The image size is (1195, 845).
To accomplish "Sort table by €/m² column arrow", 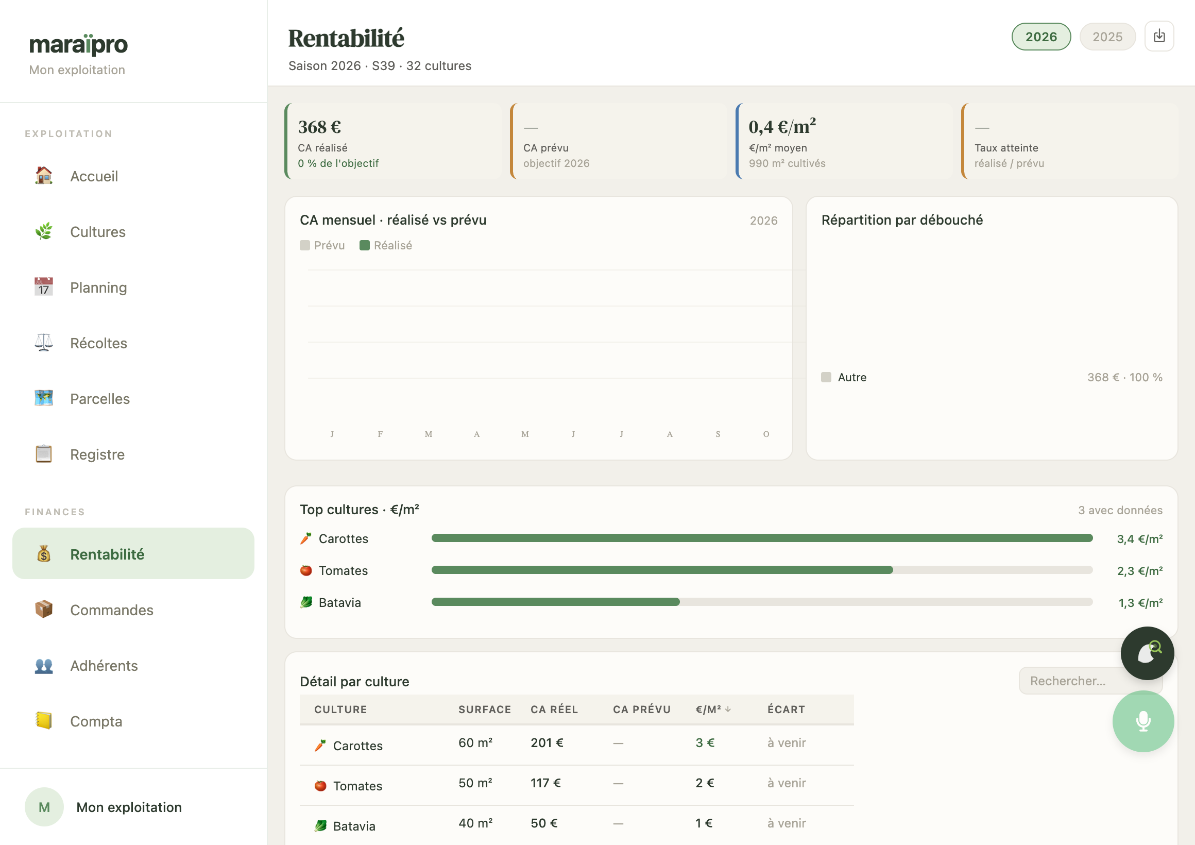I will click(x=728, y=708).
